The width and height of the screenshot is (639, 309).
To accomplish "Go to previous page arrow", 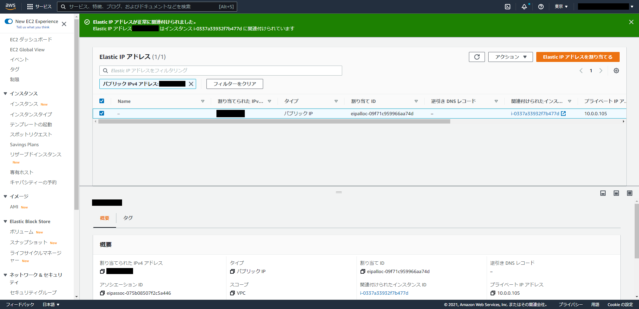I will (x=581, y=71).
